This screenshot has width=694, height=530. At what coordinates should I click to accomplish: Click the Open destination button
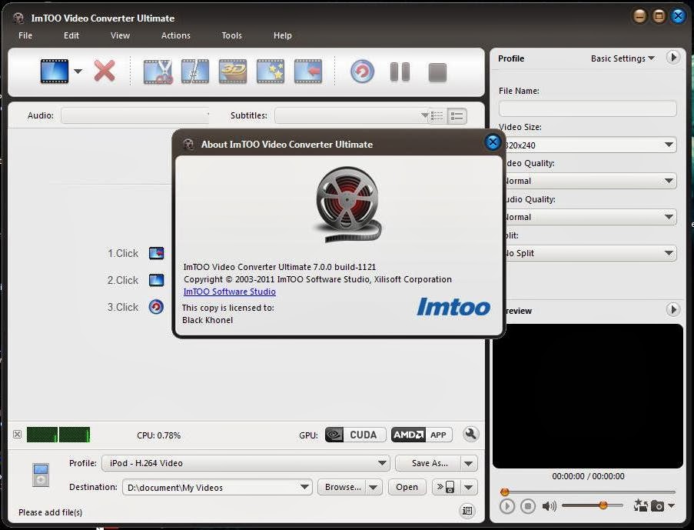pos(407,488)
